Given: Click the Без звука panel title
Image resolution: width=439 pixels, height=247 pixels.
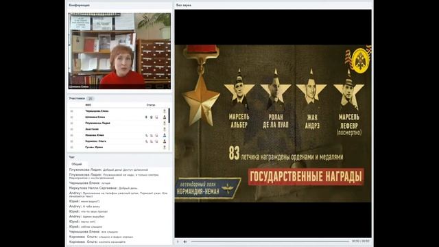Looking at the screenshot, I should tap(184, 5).
